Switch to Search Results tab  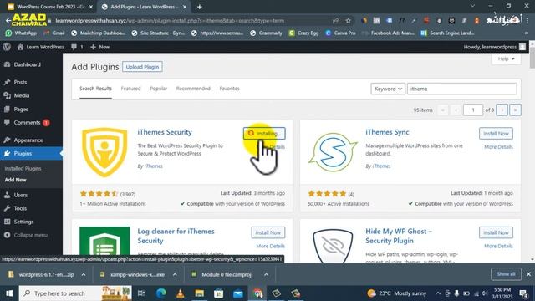coord(95,89)
